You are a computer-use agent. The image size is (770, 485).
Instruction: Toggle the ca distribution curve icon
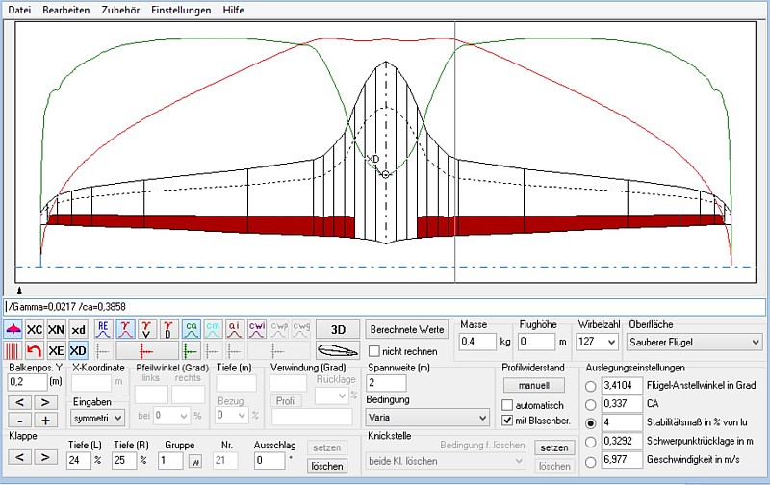(192, 330)
